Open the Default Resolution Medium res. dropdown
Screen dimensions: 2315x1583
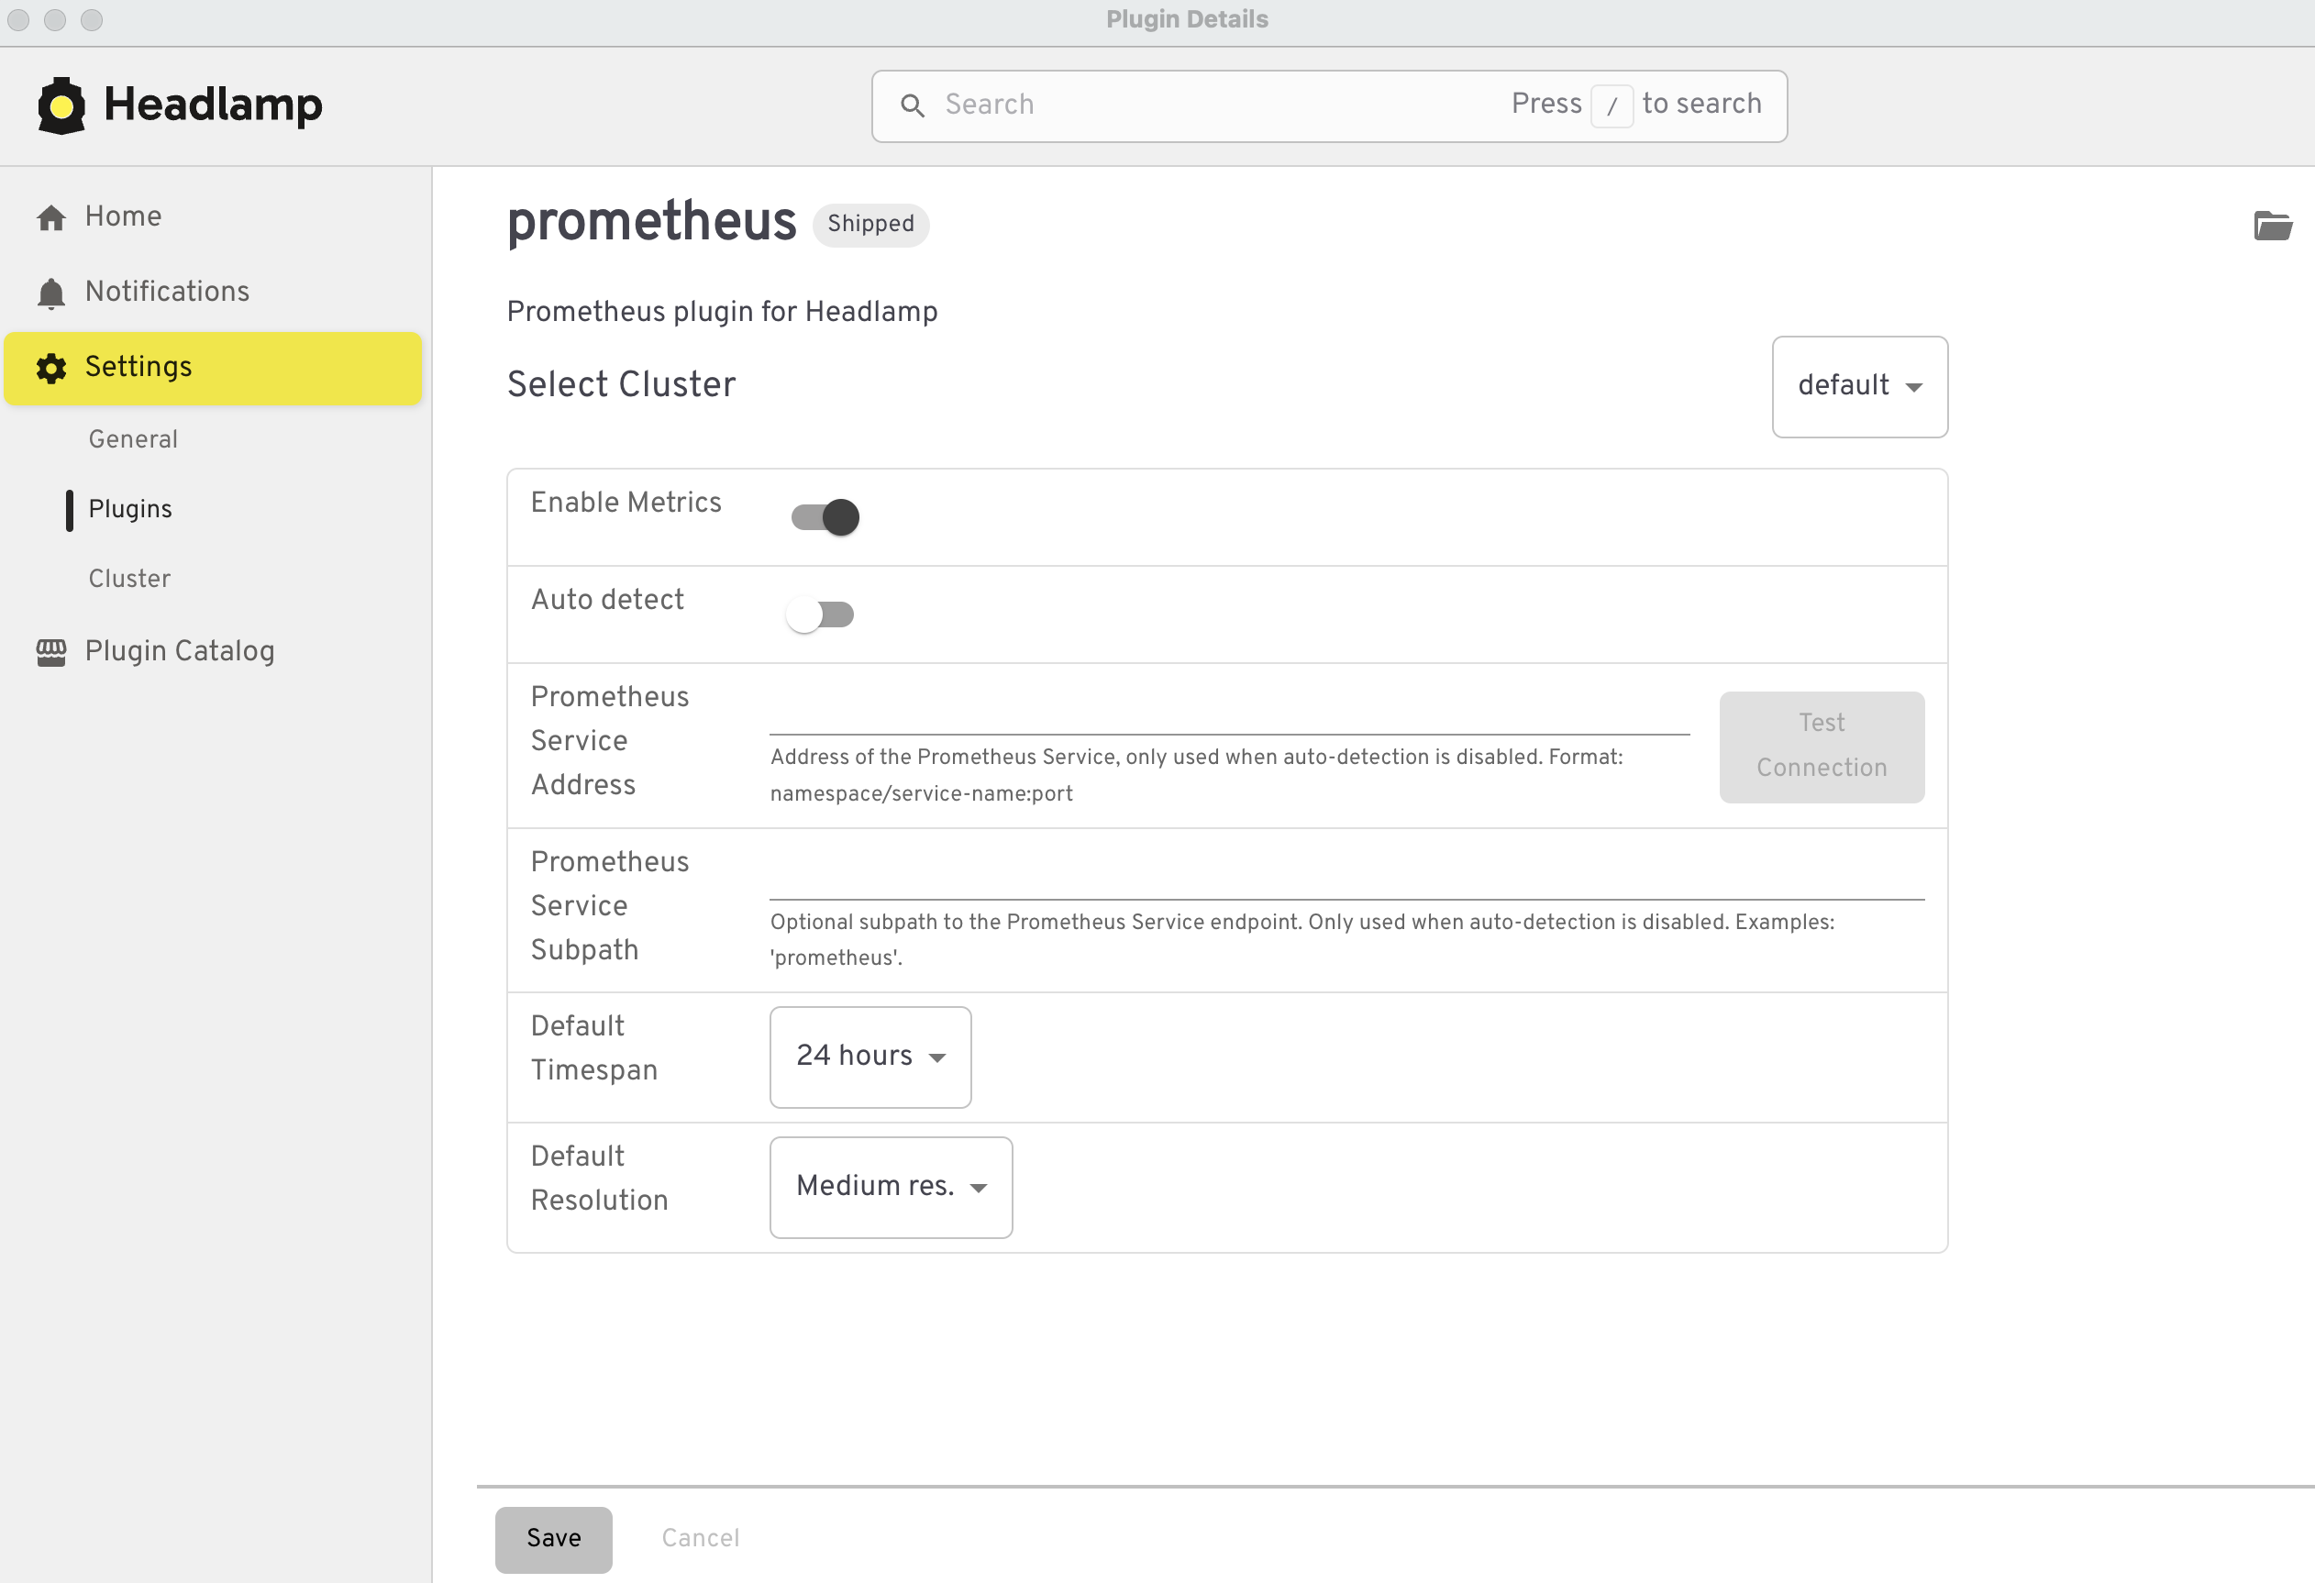click(890, 1187)
